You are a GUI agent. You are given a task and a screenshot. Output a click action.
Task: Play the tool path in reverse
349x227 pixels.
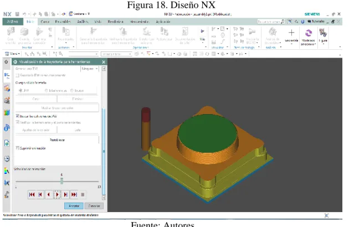point(49,195)
